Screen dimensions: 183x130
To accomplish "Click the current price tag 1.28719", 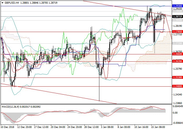I will tap(177, 16).
